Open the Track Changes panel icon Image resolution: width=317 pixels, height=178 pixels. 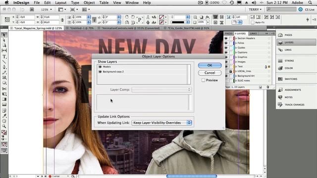pos(280,104)
